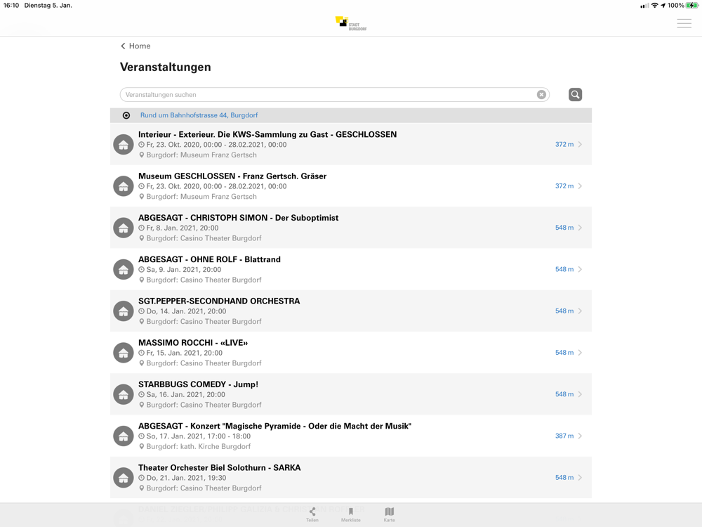Open Konzert Magische Pyramide event
This screenshot has width=702, height=527.
351,436
